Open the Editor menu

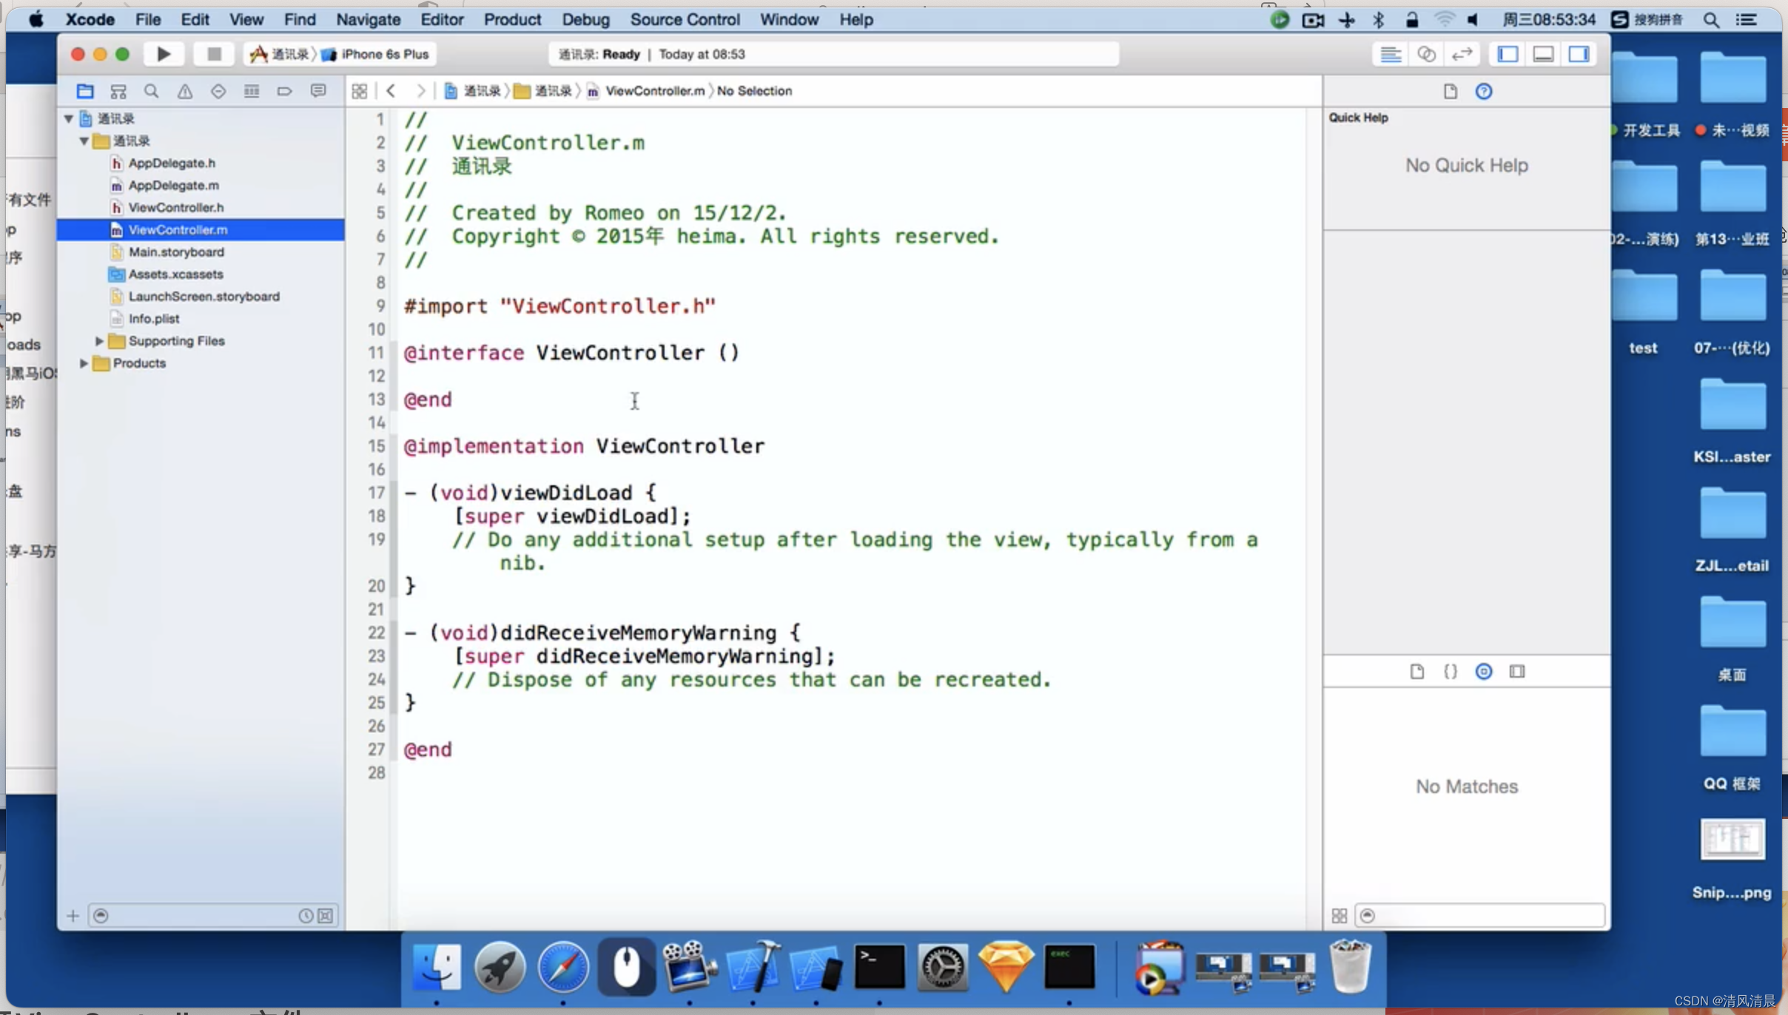tap(442, 20)
